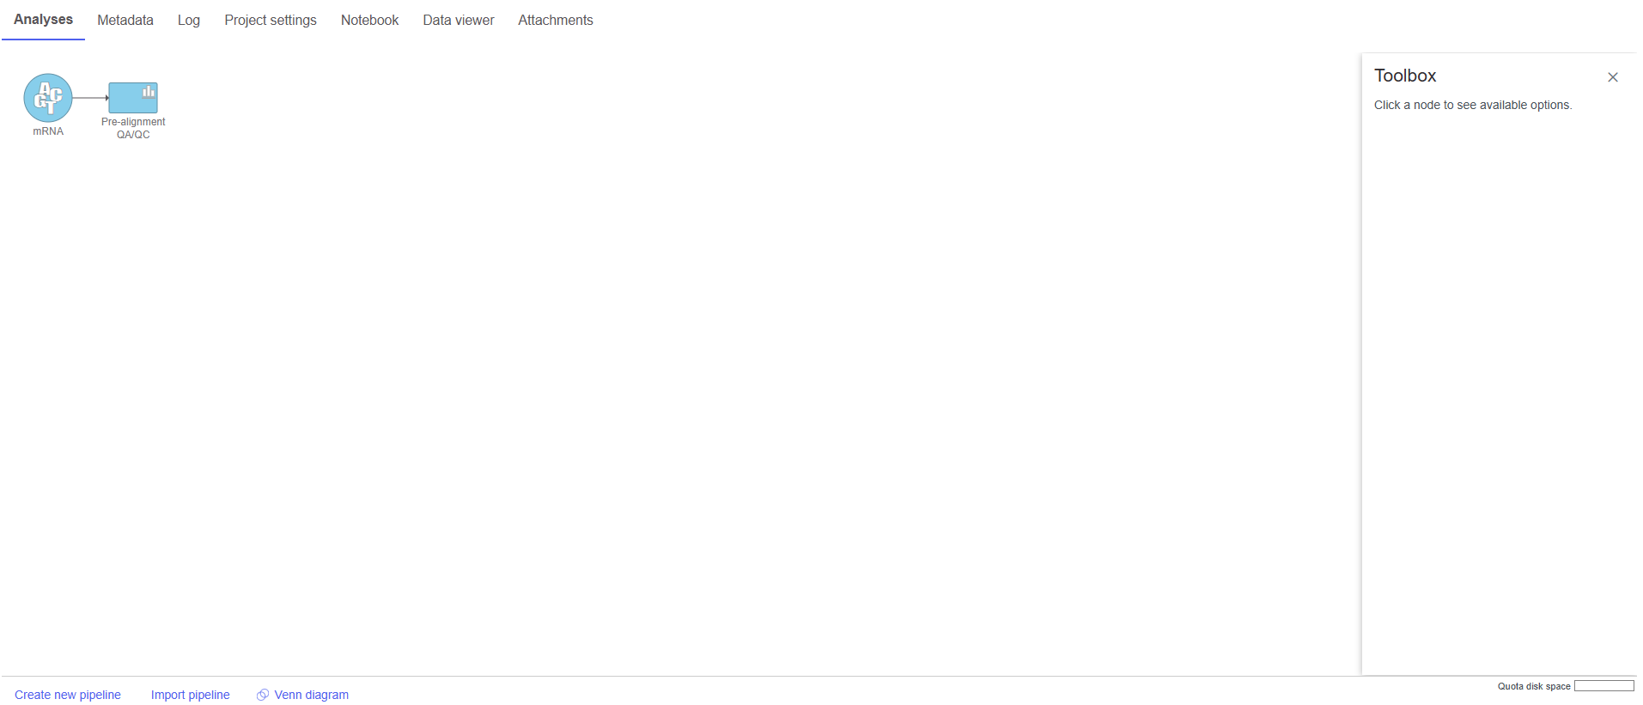This screenshot has width=1643, height=705.
Task: Switch to the Analyses tab
Action: (x=43, y=20)
